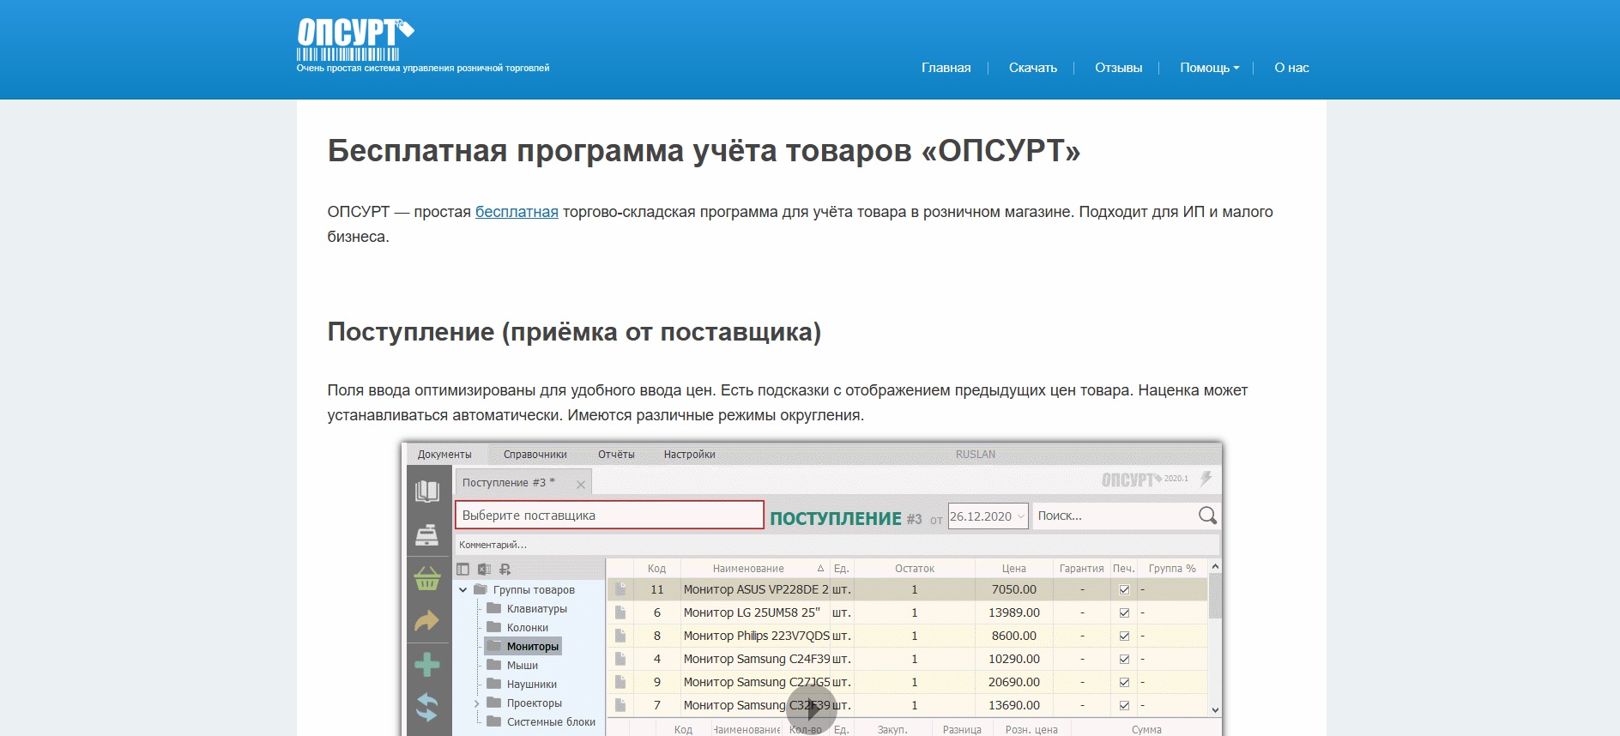1620x736 pixels.
Task: Toggle the Печ. checkbox for Монитор Philips 223V7QDS
Action: 1124,636
